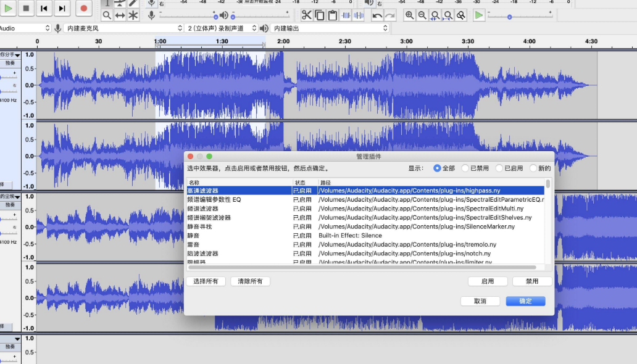The height and width of the screenshot is (364, 637).
Task: Skip to the start of the project
Action: tap(44, 8)
